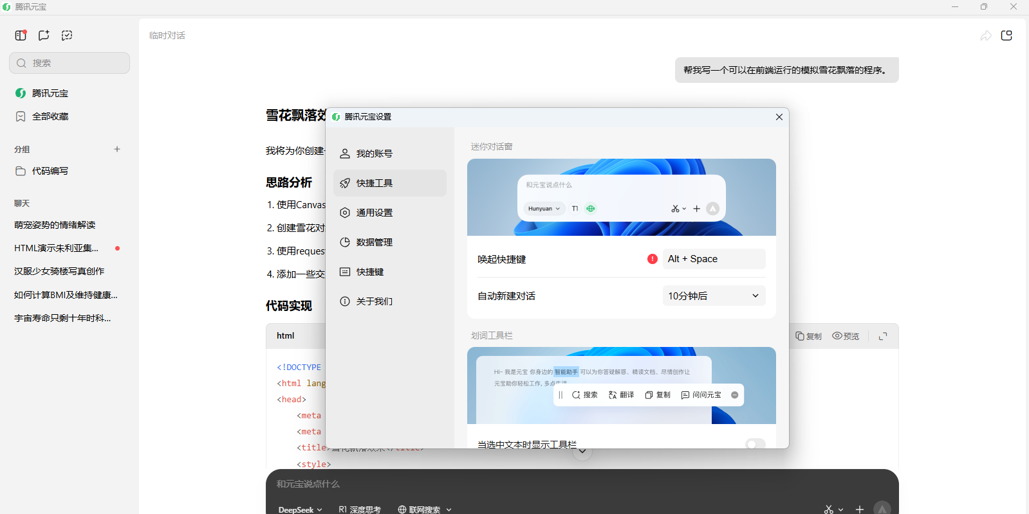The width and height of the screenshot is (1029, 514).
Task: Expand the html code block to fullscreen
Action: (x=883, y=336)
